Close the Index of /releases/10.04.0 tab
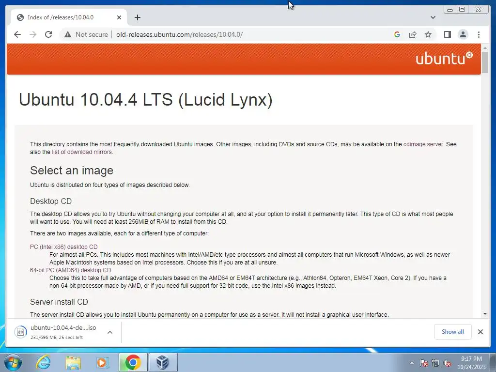The image size is (496, 372). point(119,17)
